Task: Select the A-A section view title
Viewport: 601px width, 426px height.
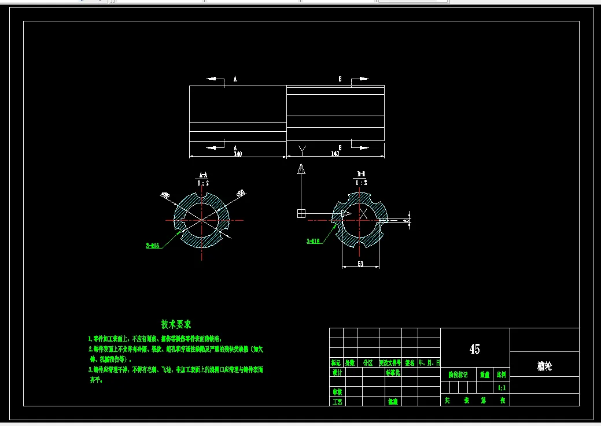Action: point(203,175)
